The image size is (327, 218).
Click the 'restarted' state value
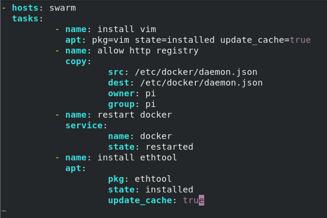click(169, 147)
